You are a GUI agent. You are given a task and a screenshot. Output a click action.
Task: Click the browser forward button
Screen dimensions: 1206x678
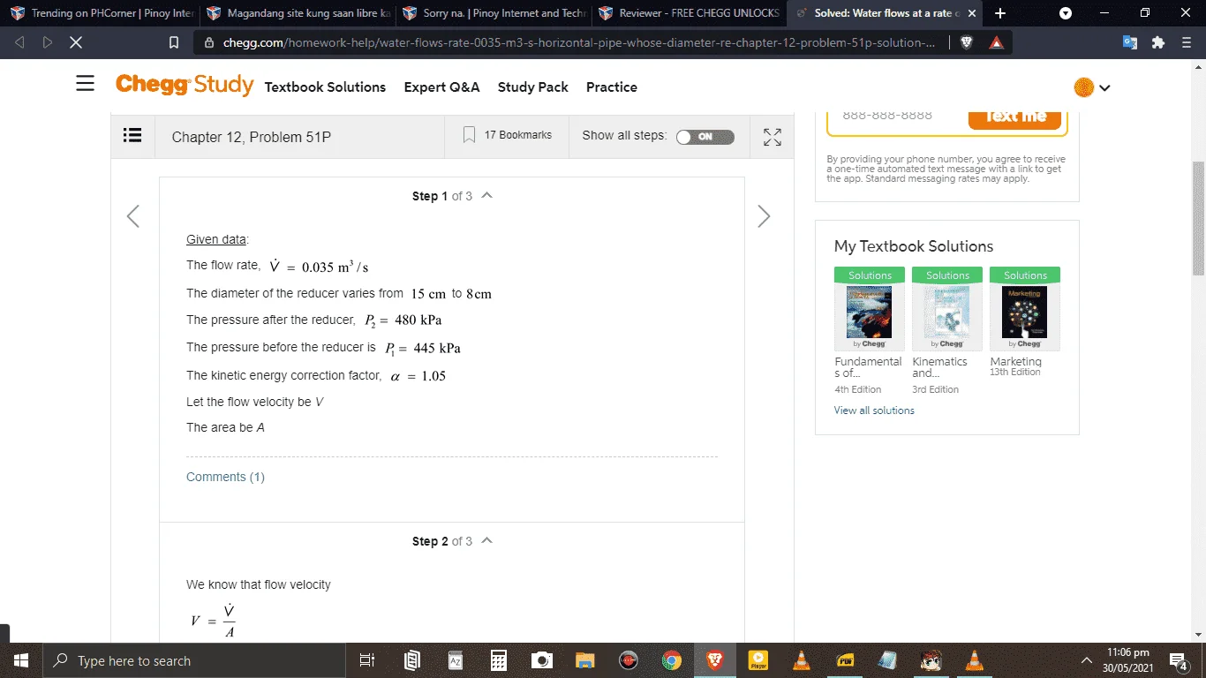coord(47,42)
